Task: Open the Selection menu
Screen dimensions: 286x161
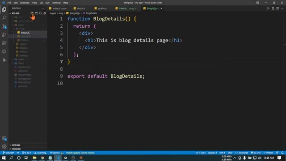Action: coord(25,3)
